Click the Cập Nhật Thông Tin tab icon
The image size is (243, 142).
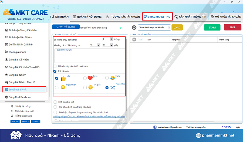pyautogui.click(x=176, y=17)
